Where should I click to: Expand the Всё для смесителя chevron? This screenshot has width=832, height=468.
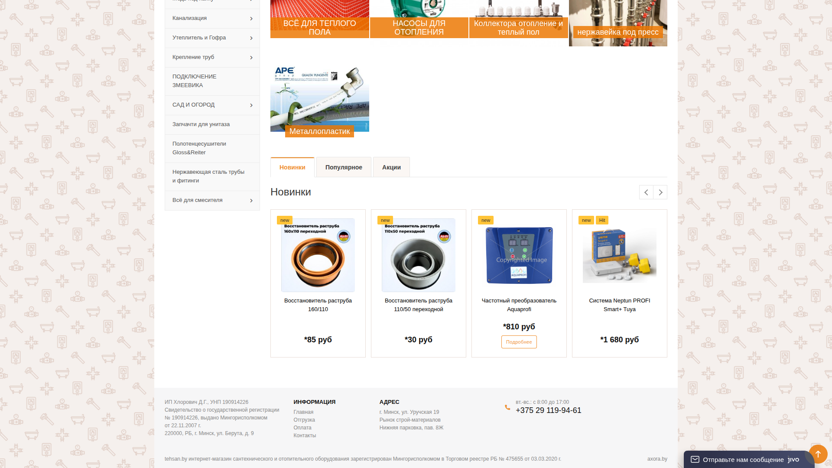click(251, 201)
